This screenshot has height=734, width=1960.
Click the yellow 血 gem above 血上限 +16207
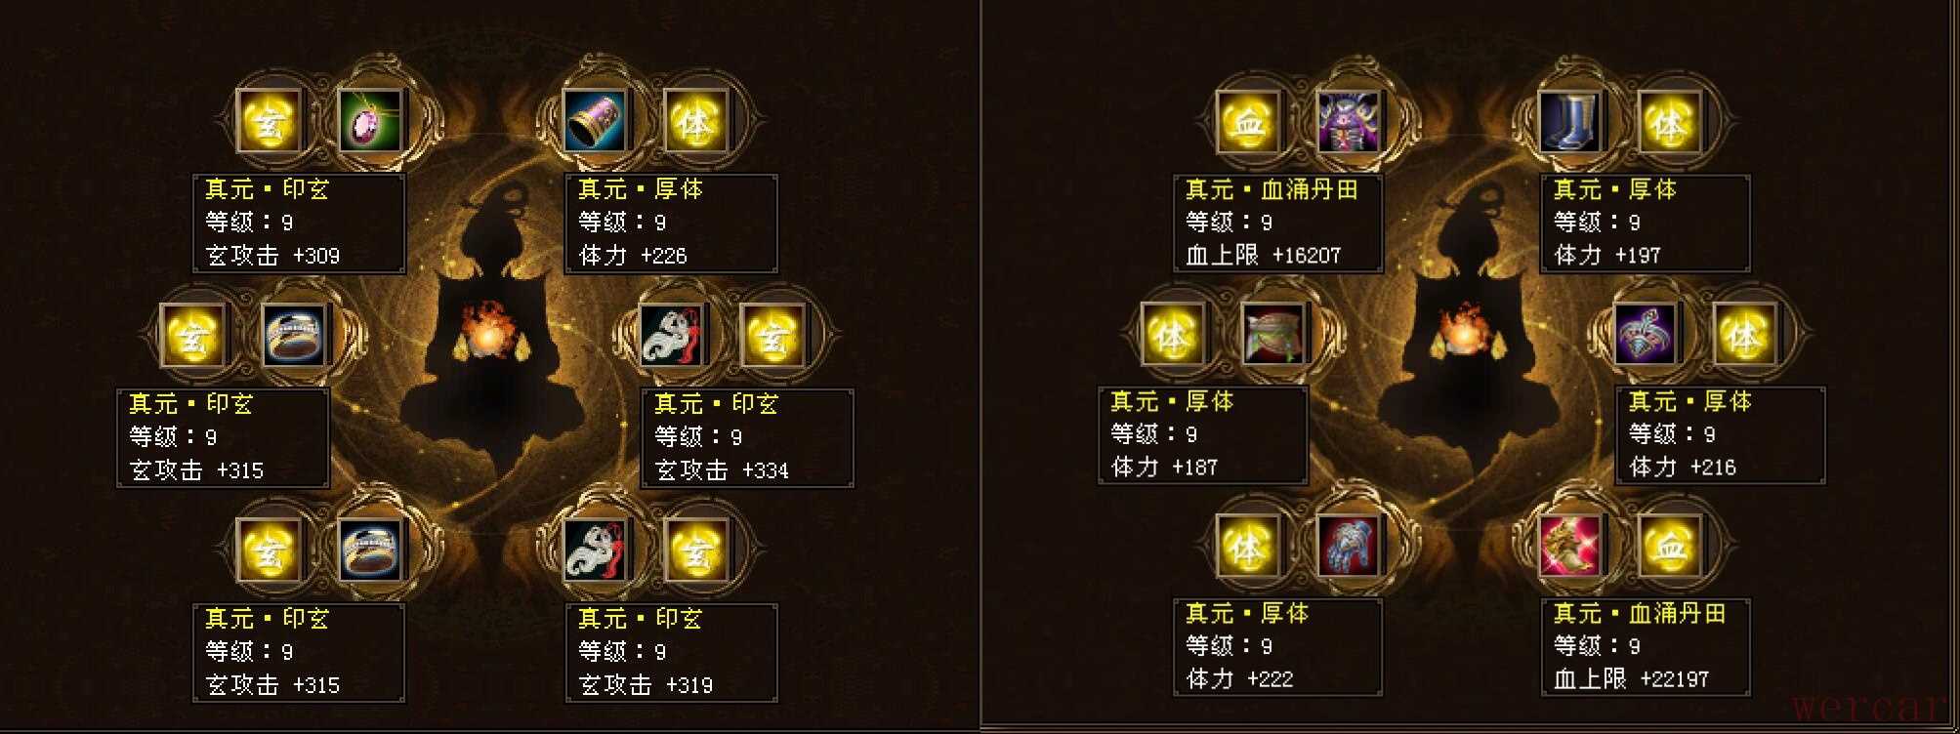point(1248,122)
